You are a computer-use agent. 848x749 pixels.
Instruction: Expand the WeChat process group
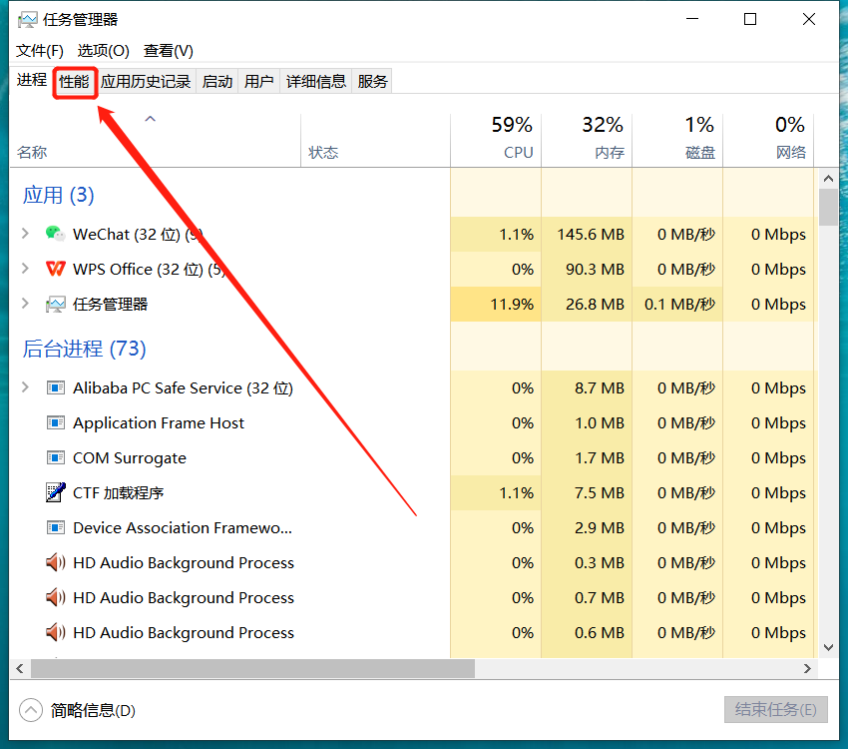pyautogui.click(x=25, y=234)
